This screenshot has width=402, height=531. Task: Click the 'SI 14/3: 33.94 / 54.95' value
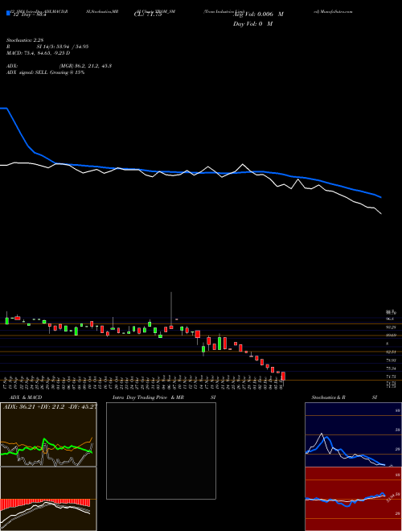pos(63,47)
